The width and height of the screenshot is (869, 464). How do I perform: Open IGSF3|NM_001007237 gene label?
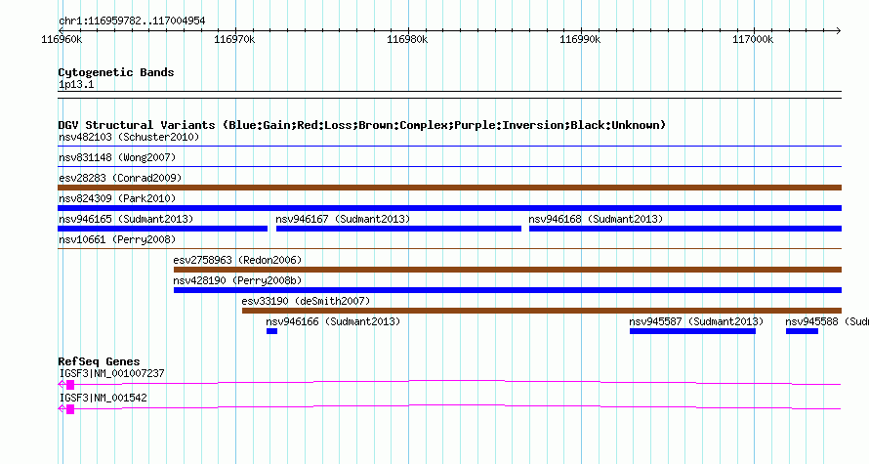point(111,373)
